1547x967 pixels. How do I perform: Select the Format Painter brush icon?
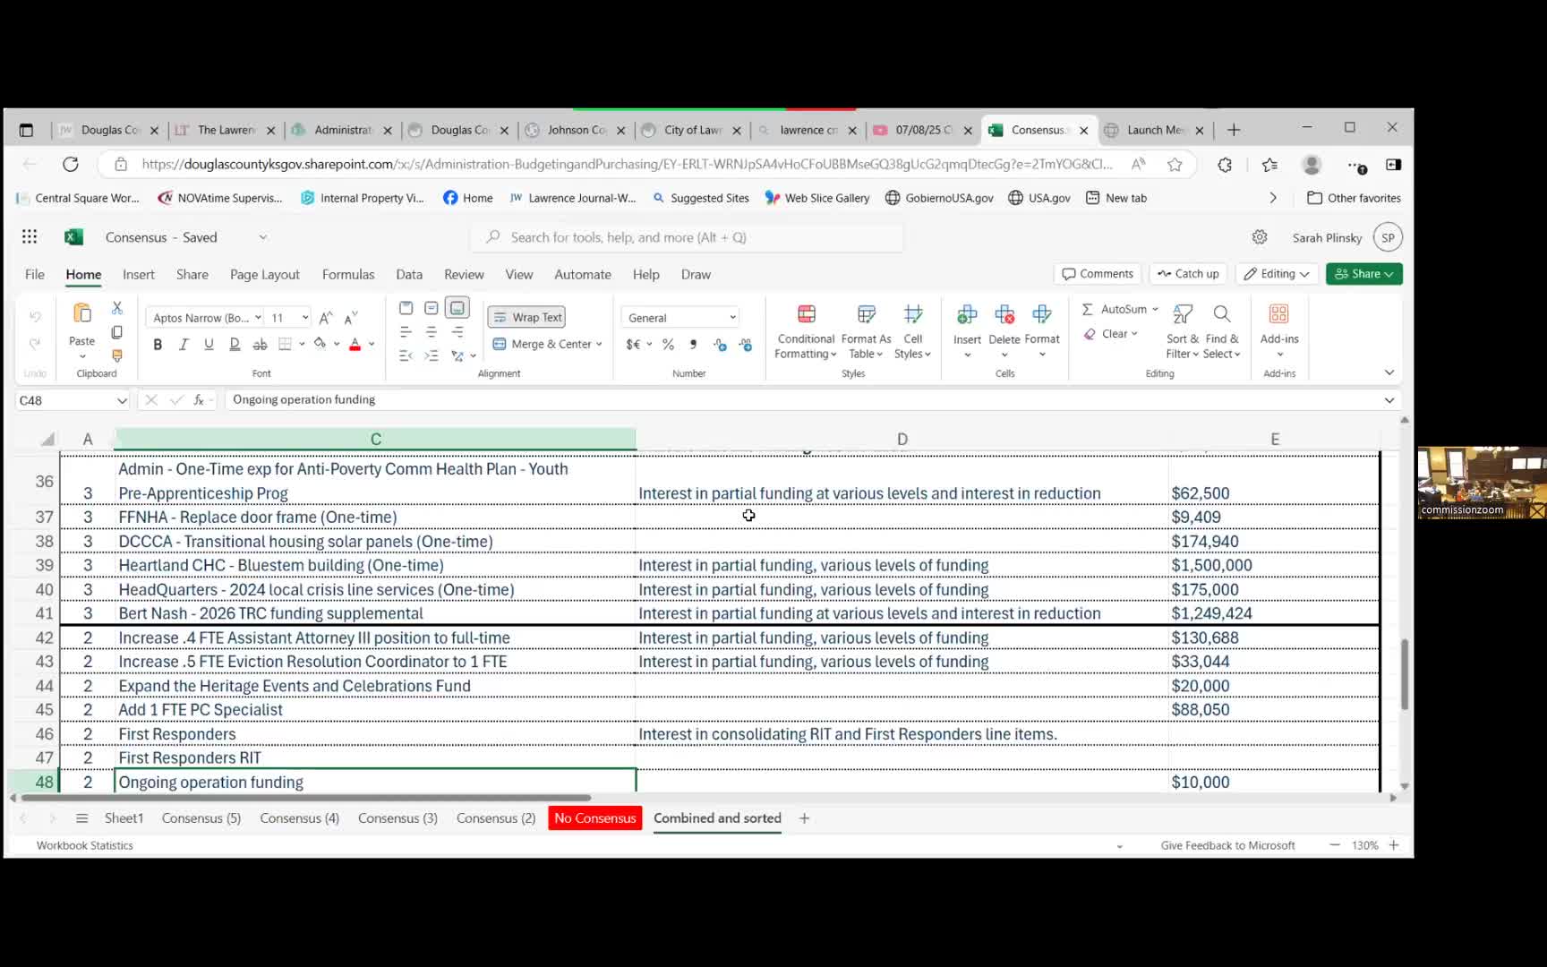tap(116, 355)
